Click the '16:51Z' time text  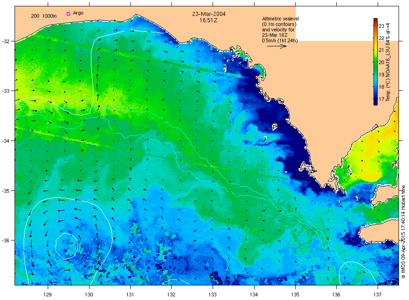[209, 20]
